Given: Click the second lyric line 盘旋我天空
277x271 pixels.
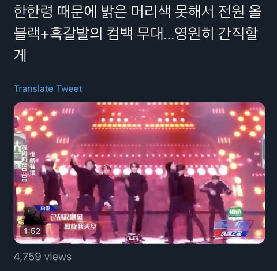Looking at the screenshot, I should coord(80,227).
